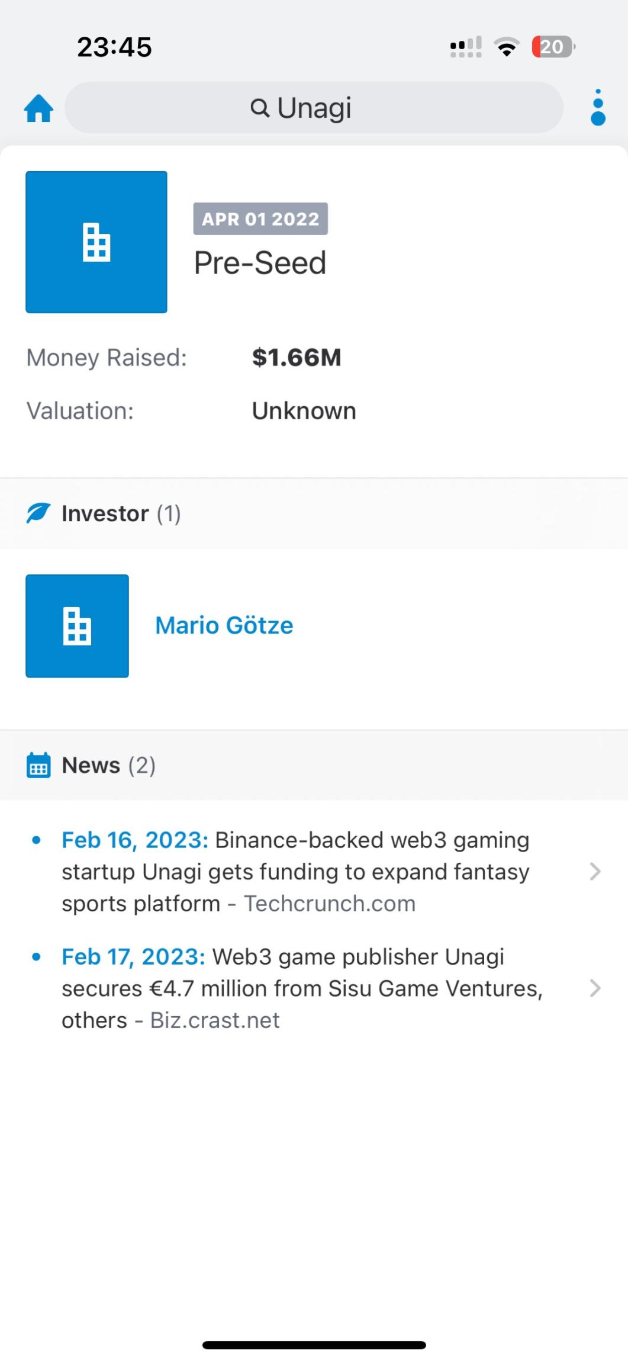This screenshot has width=628, height=1362.
Task: Tap the APR 01 2022 date badge
Action: (260, 219)
